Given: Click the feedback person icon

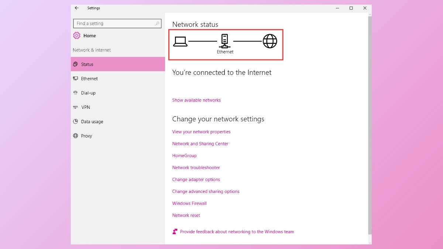Looking at the screenshot, I should (175, 232).
